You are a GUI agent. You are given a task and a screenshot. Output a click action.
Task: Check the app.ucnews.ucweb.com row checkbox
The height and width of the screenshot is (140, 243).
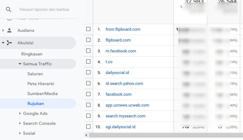[x=88, y=105]
